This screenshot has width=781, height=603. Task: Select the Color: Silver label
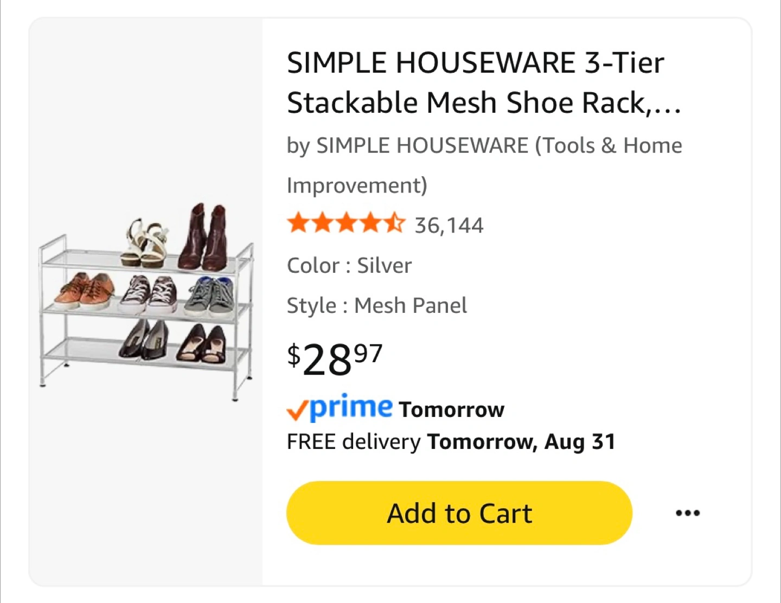(349, 266)
